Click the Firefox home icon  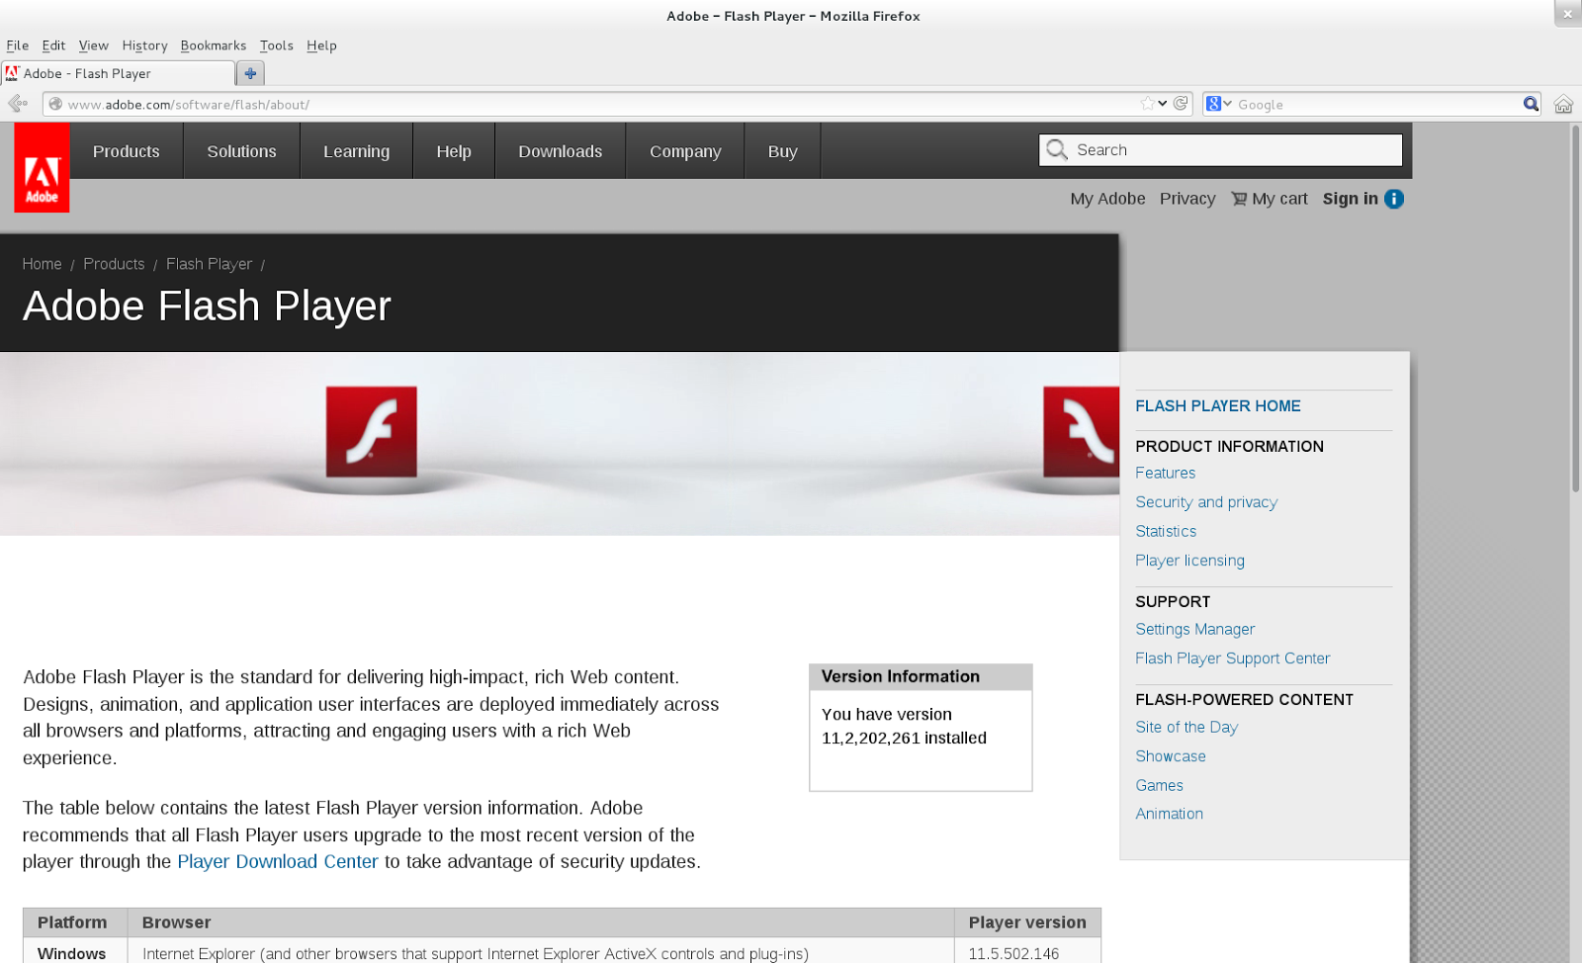(x=1563, y=104)
